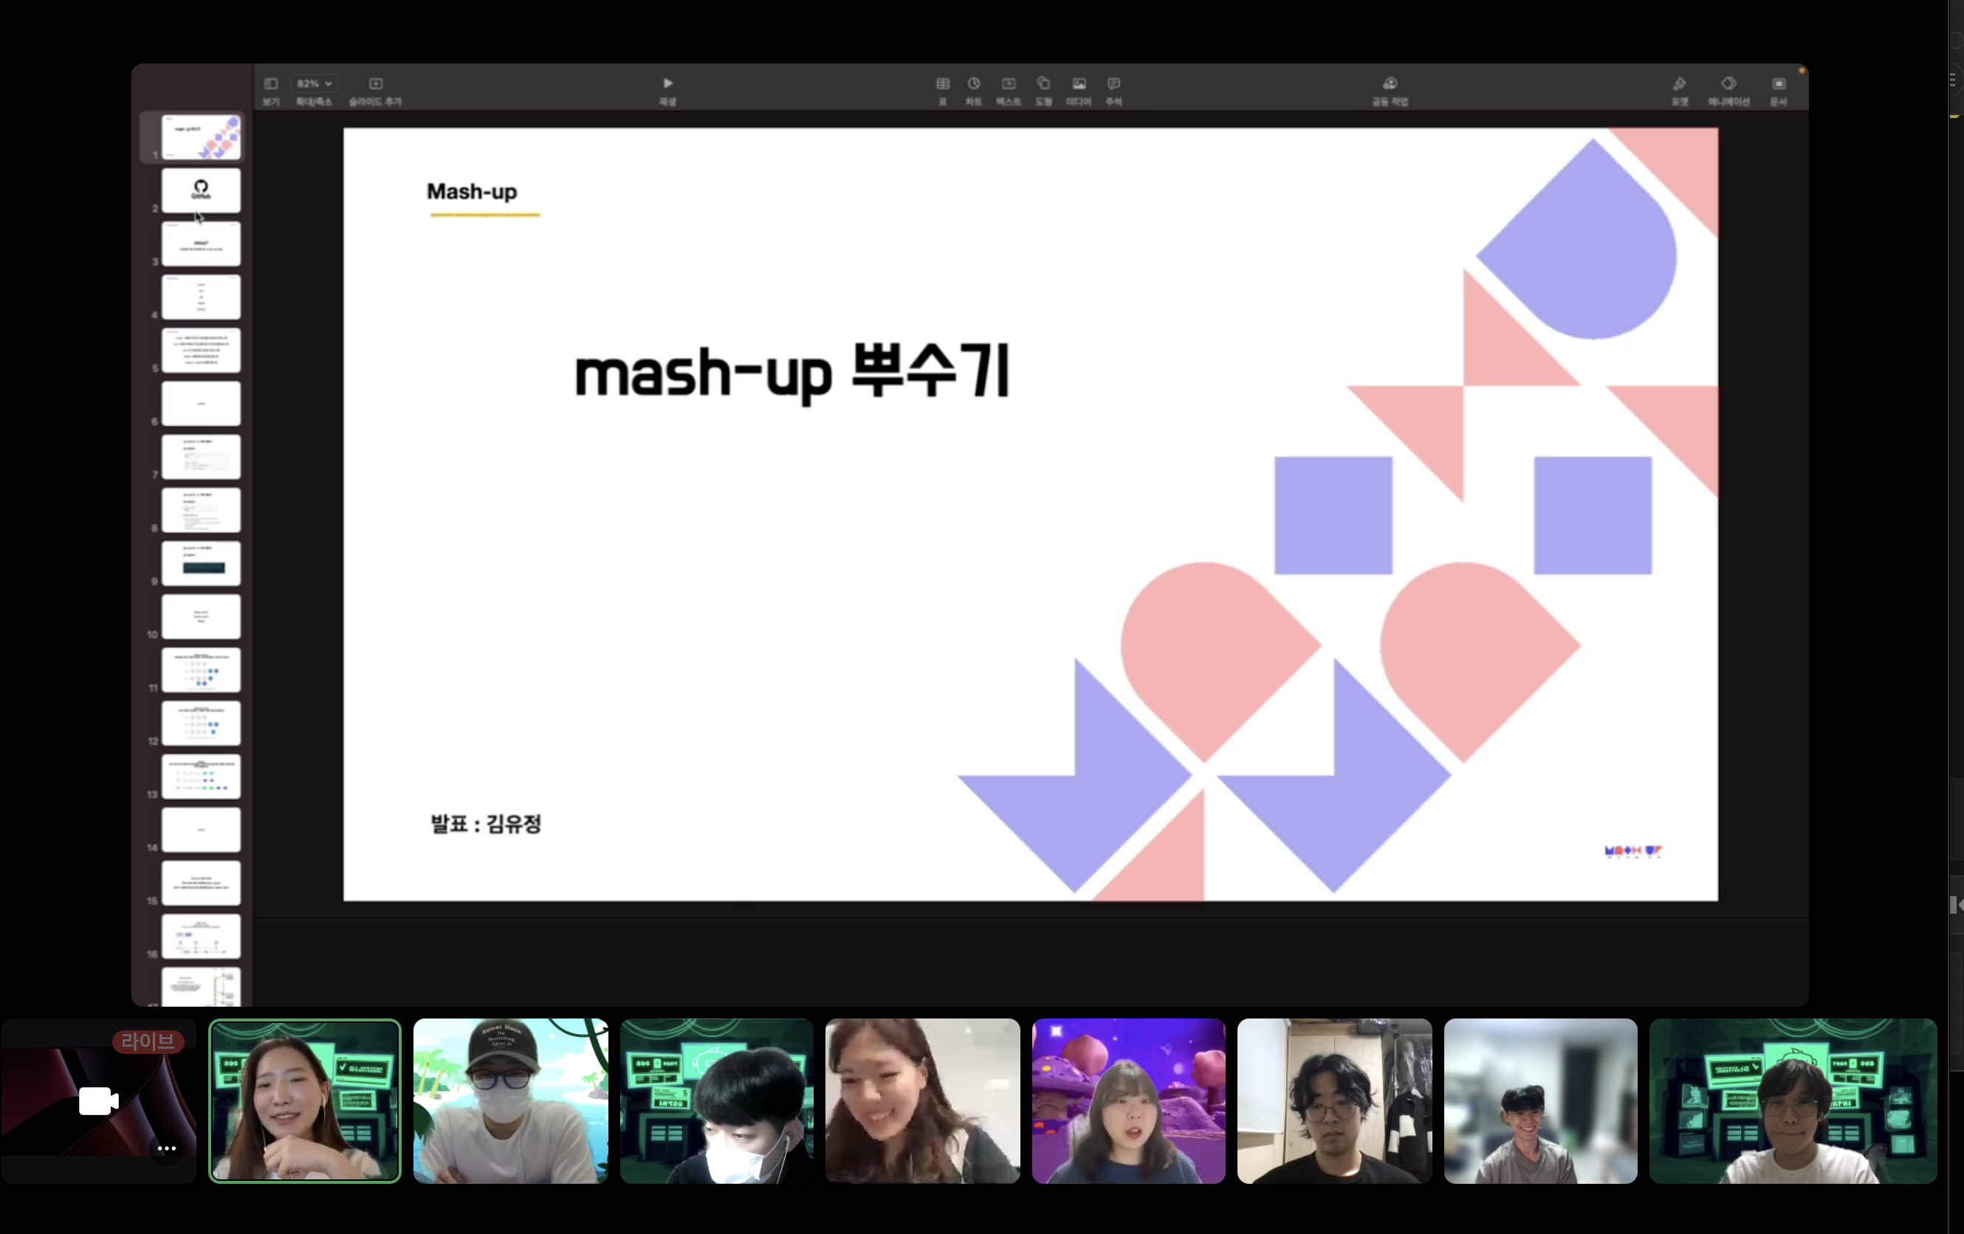Image resolution: width=1964 pixels, height=1234 pixels.
Task: Click the camera icon on self-view tile
Action: coord(99,1101)
